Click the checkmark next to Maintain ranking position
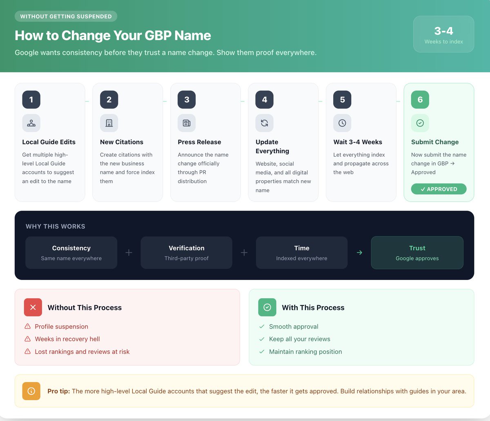Viewport: 490px width, 421px height. (x=262, y=352)
